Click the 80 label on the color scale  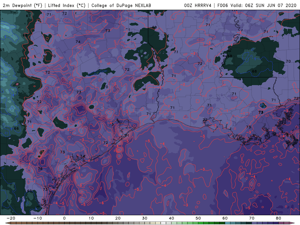[x=279, y=218]
